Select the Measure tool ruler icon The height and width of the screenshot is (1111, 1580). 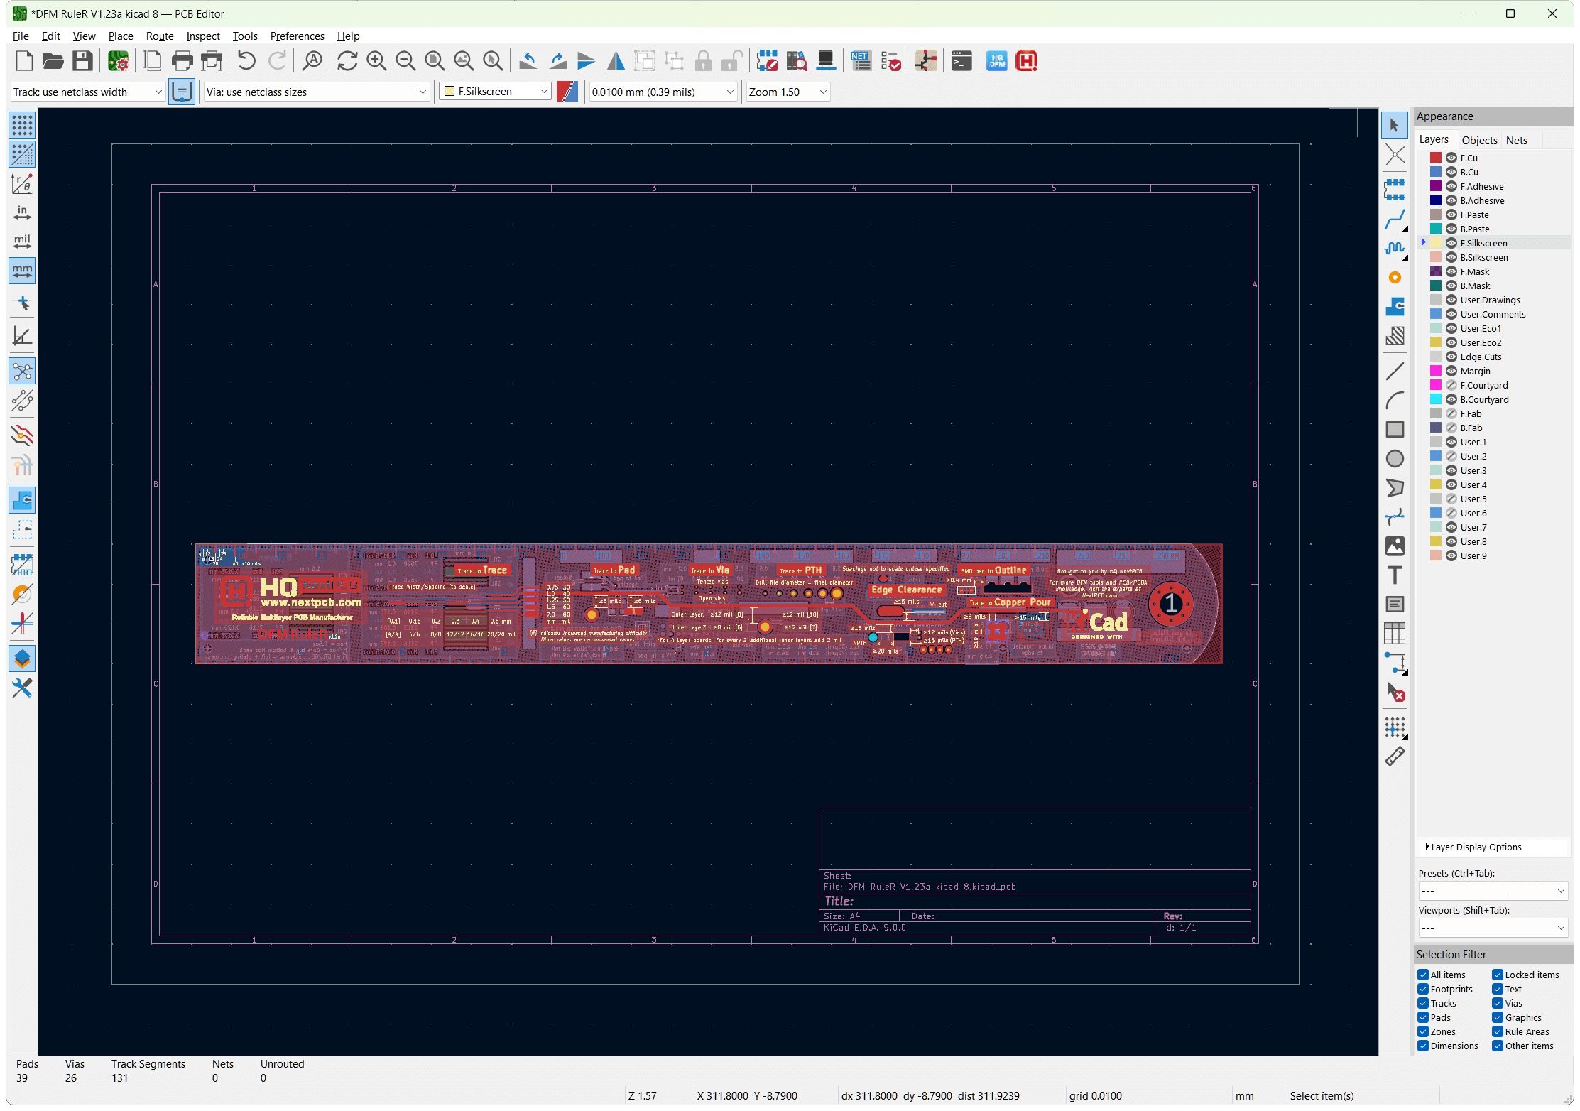(x=1395, y=757)
